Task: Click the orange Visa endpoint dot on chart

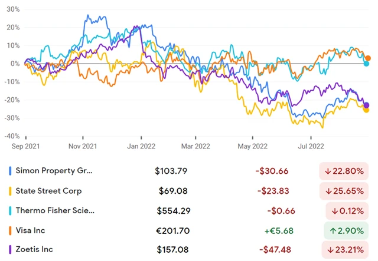Action: click(368, 58)
